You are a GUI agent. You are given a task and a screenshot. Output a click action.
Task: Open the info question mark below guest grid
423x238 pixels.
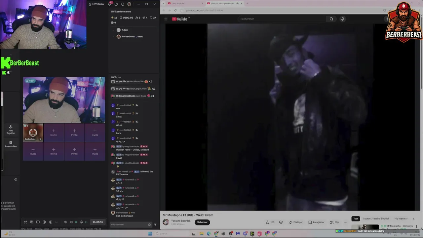pos(16,179)
